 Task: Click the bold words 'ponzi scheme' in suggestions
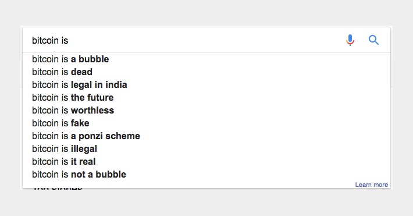(109, 136)
